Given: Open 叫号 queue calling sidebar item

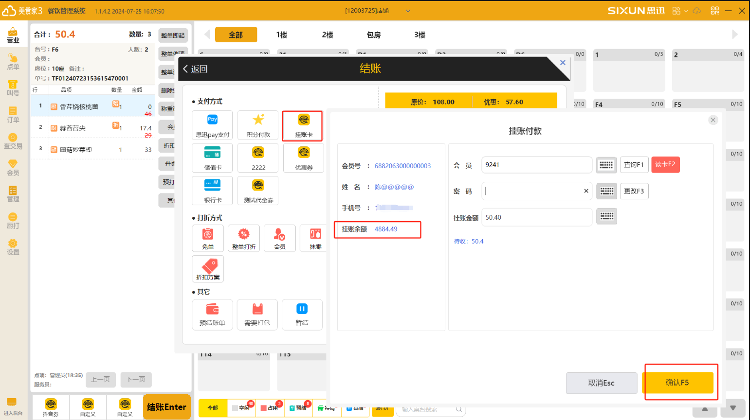Looking at the screenshot, I should pos(13,88).
